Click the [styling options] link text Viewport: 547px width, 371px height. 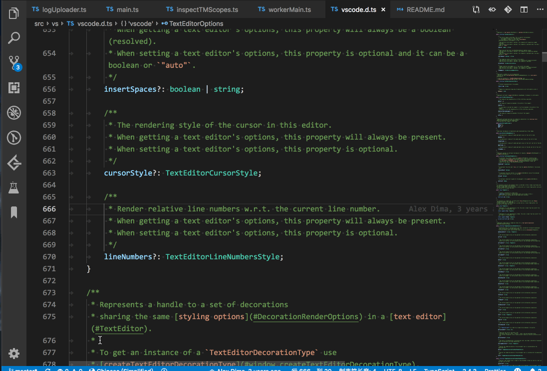(x=212, y=317)
